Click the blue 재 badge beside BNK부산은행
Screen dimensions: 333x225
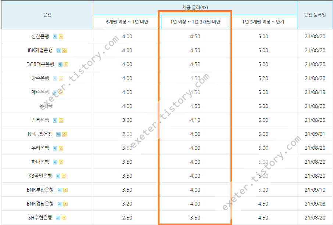[60, 190]
